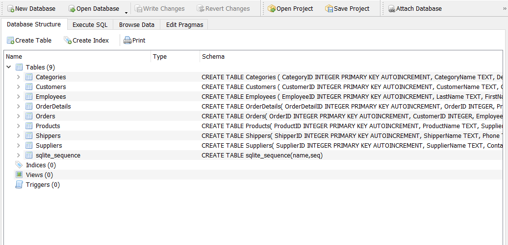Screen dimensions: 508x245
Task: Click the Open Project icon
Action: (272, 9)
